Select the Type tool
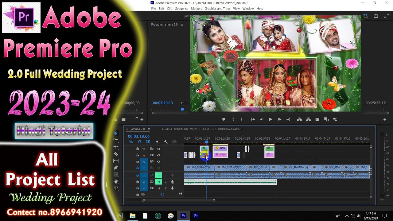The width and height of the screenshot is (393, 221). tap(116, 188)
